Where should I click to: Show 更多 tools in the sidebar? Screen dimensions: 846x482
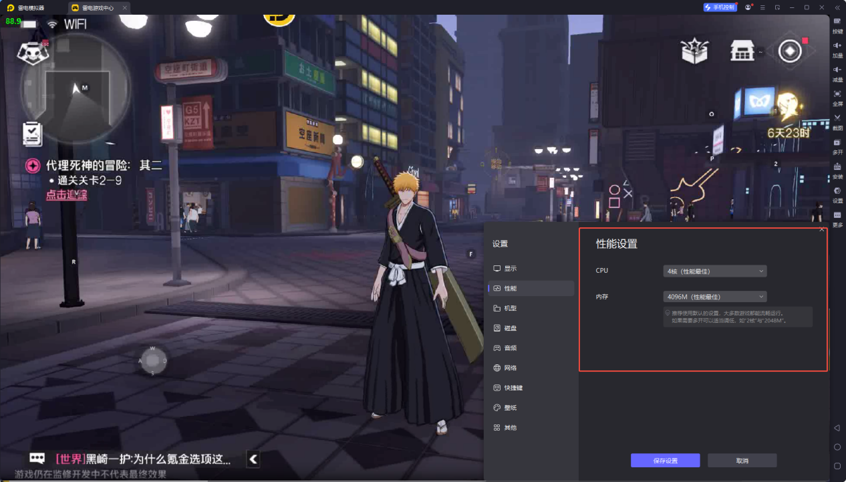(x=837, y=218)
